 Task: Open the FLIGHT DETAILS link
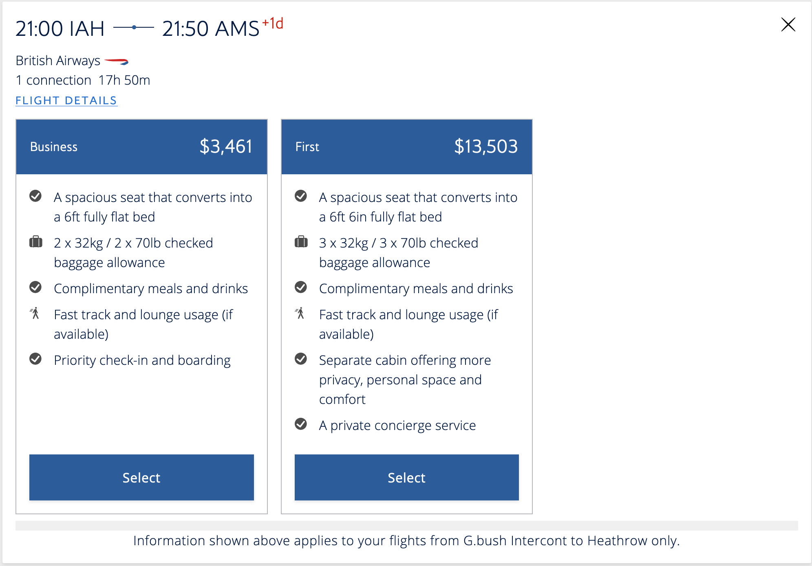tap(66, 101)
